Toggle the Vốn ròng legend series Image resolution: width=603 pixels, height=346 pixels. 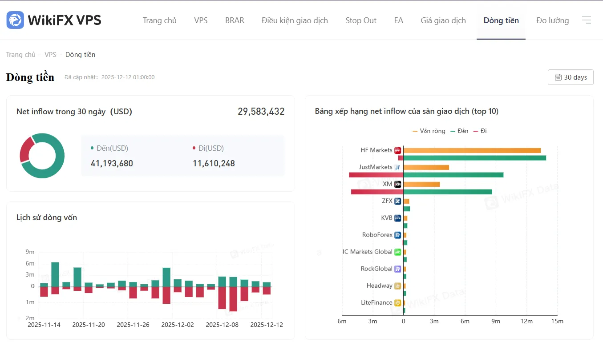pos(429,131)
